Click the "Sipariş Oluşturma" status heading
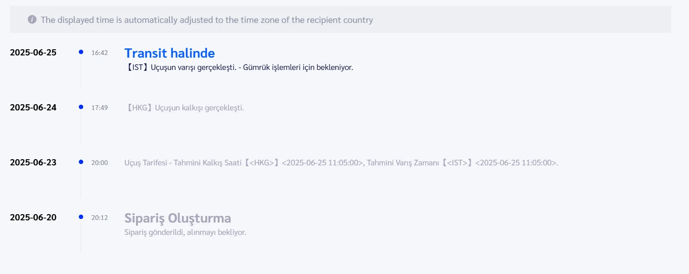The height and width of the screenshot is (274, 689). point(177,218)
